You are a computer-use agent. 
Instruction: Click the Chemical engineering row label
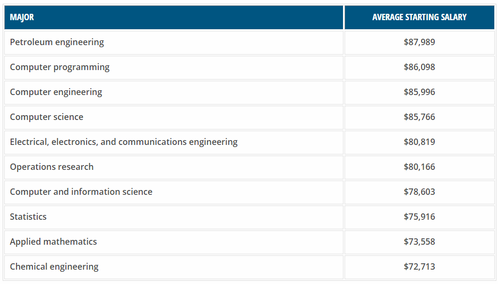pyautogui.click(x=54, y=266)
